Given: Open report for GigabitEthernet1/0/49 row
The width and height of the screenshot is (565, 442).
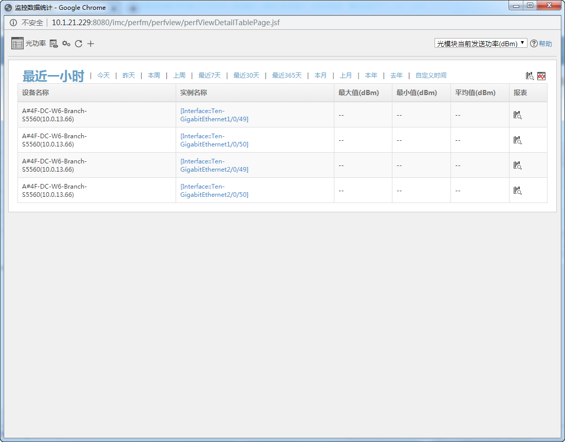Looking at the screenshot, I should click(517, 115).
